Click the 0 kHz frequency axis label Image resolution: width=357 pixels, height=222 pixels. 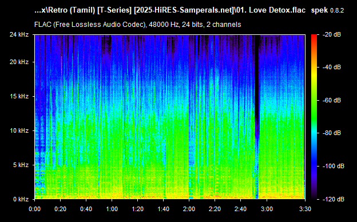21,199
